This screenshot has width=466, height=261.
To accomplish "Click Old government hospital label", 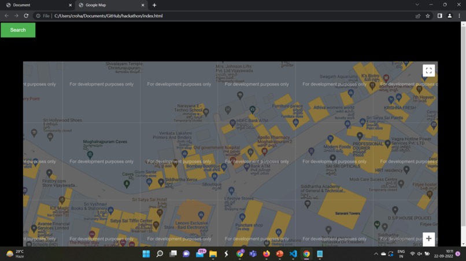I will pyautogui.click(x=217, y=147).
